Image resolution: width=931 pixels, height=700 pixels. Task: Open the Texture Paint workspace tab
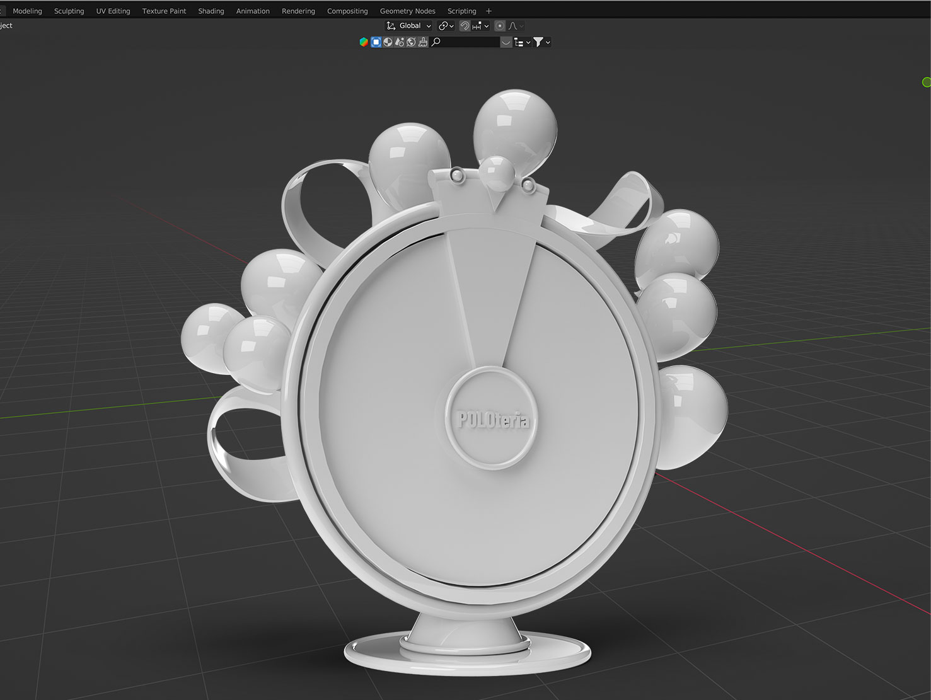pos(164,11)
